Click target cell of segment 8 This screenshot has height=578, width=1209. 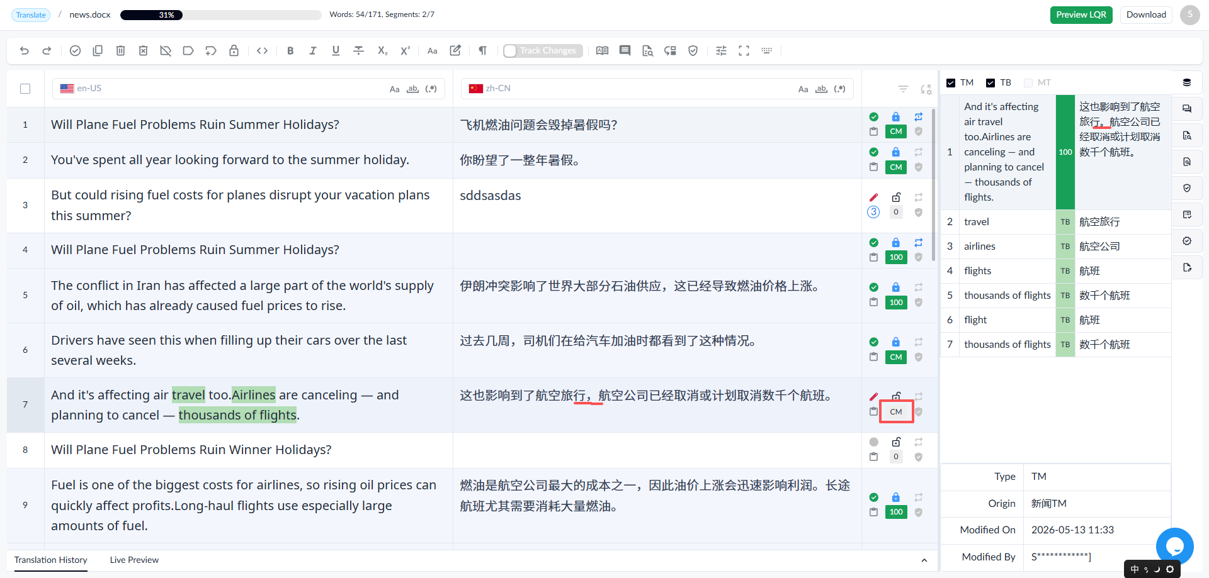click(x=657, y=450)
